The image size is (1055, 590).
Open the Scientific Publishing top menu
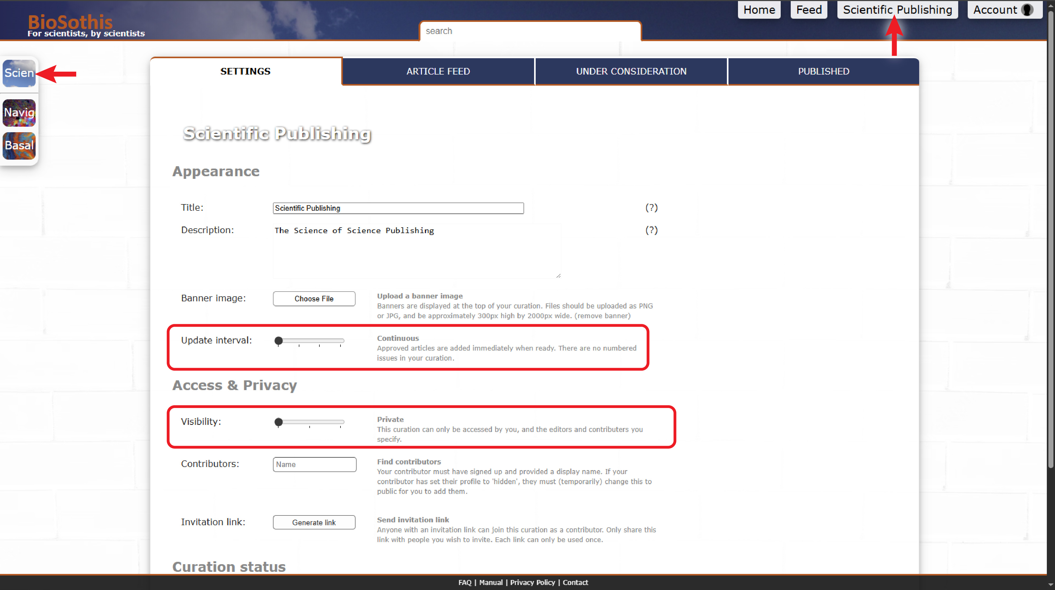tap(897, 10)
